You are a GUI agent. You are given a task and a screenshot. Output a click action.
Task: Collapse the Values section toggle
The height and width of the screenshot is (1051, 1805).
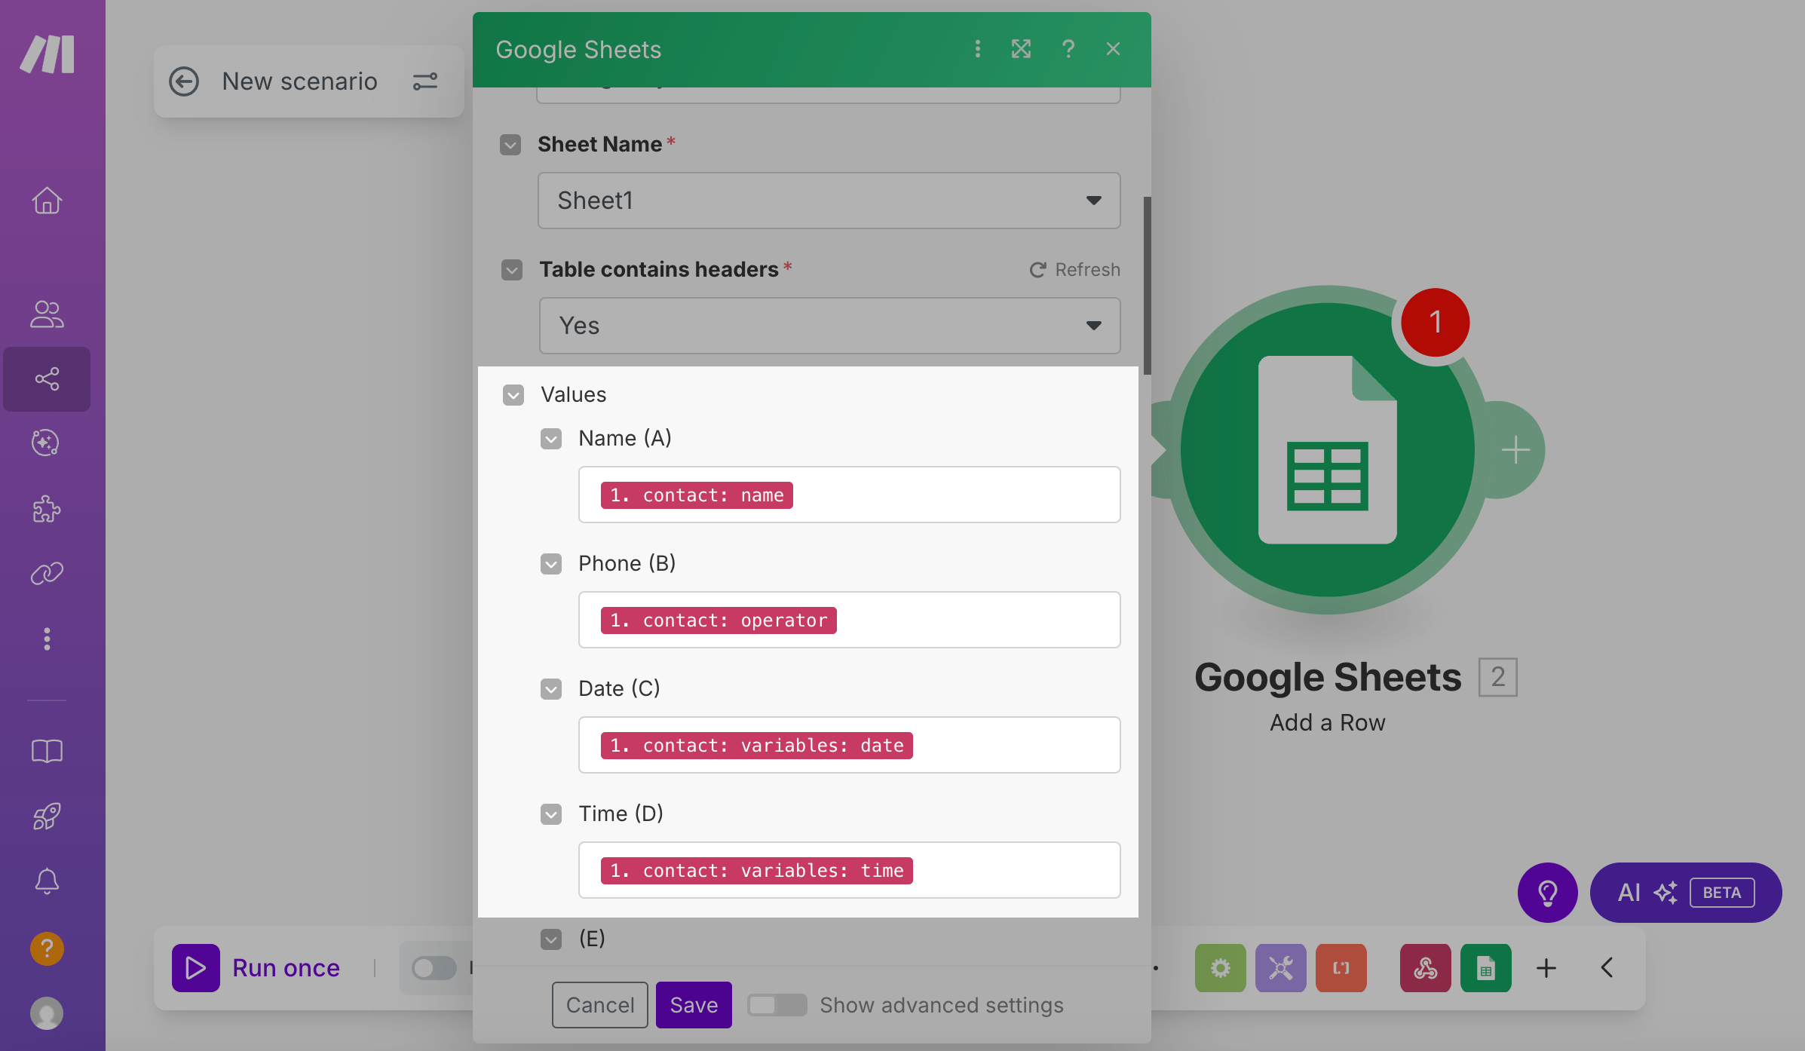[x=513, y=395]
